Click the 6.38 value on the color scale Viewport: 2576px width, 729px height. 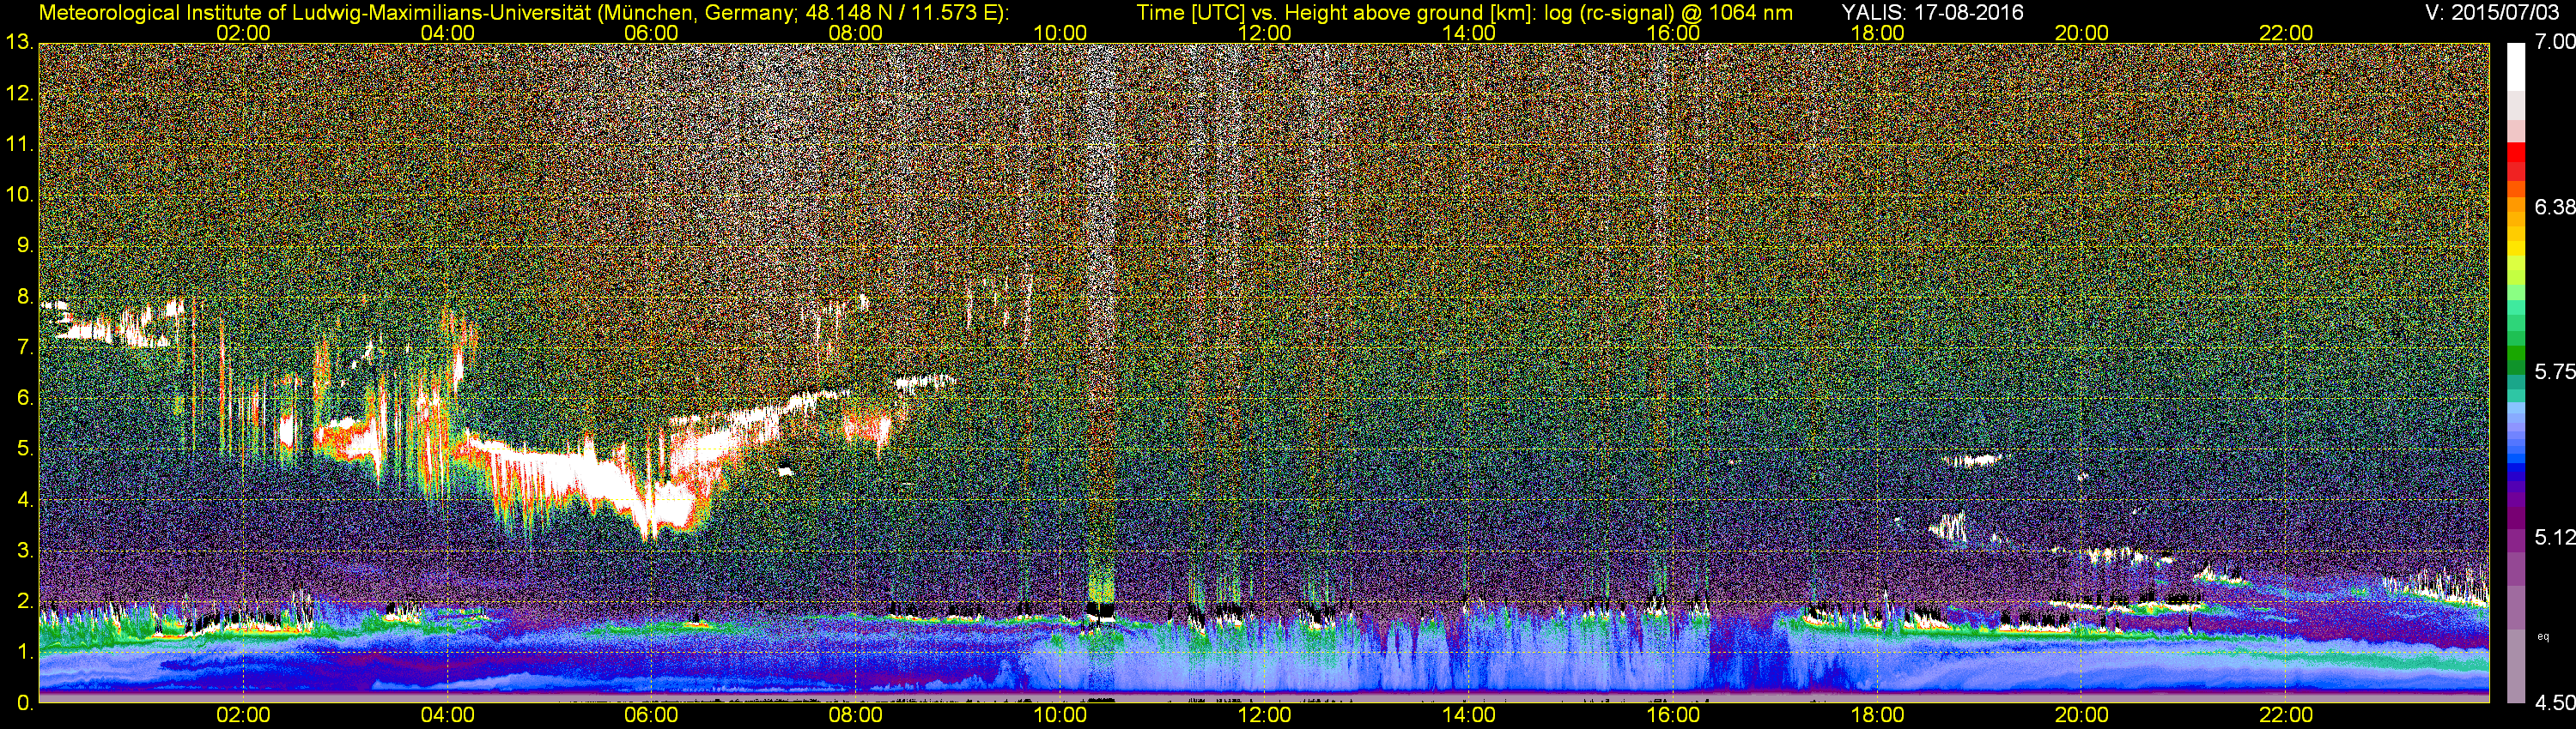2555,208
